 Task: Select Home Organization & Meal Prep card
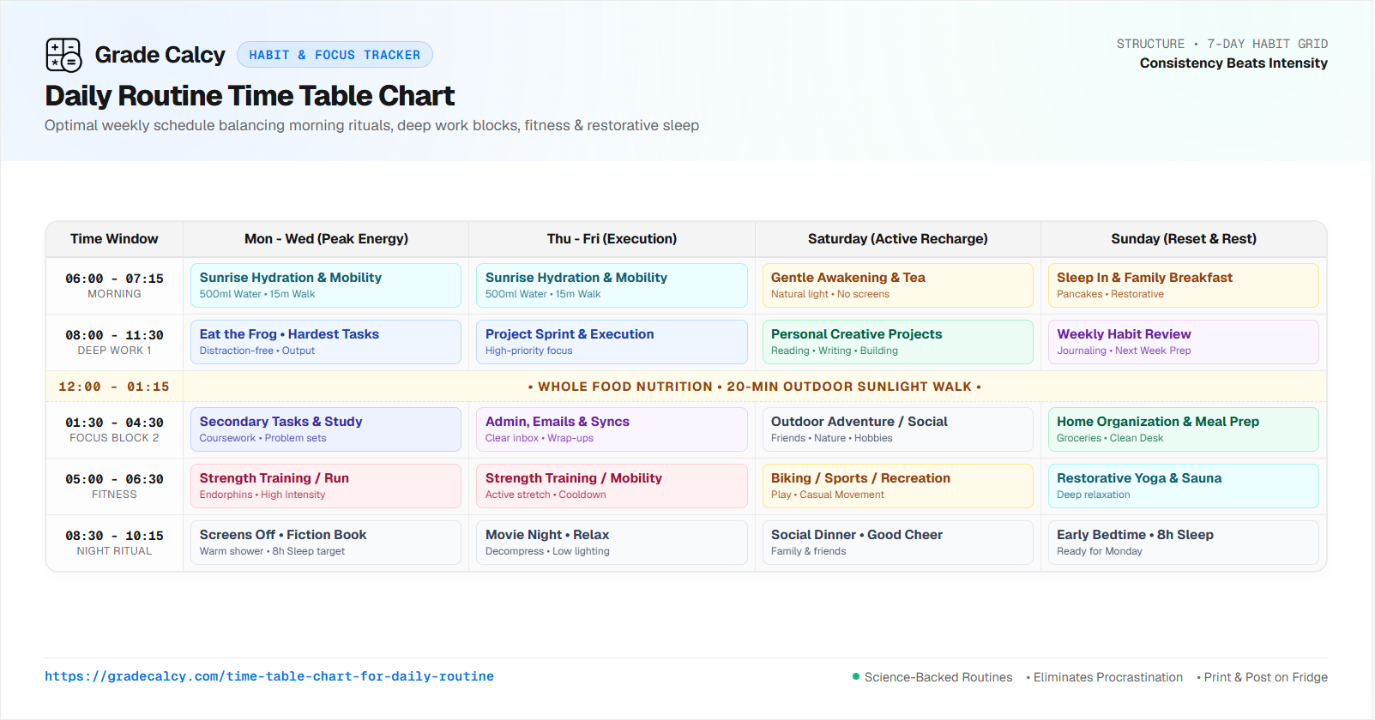coord(1184,429)
